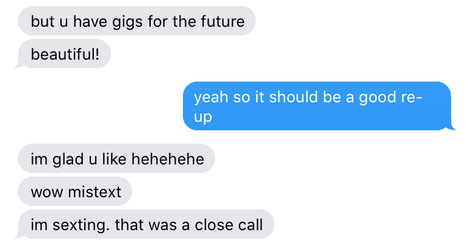Select the "wow mistext" message bubble
472x246 pixels.
[x=75, y=191]
